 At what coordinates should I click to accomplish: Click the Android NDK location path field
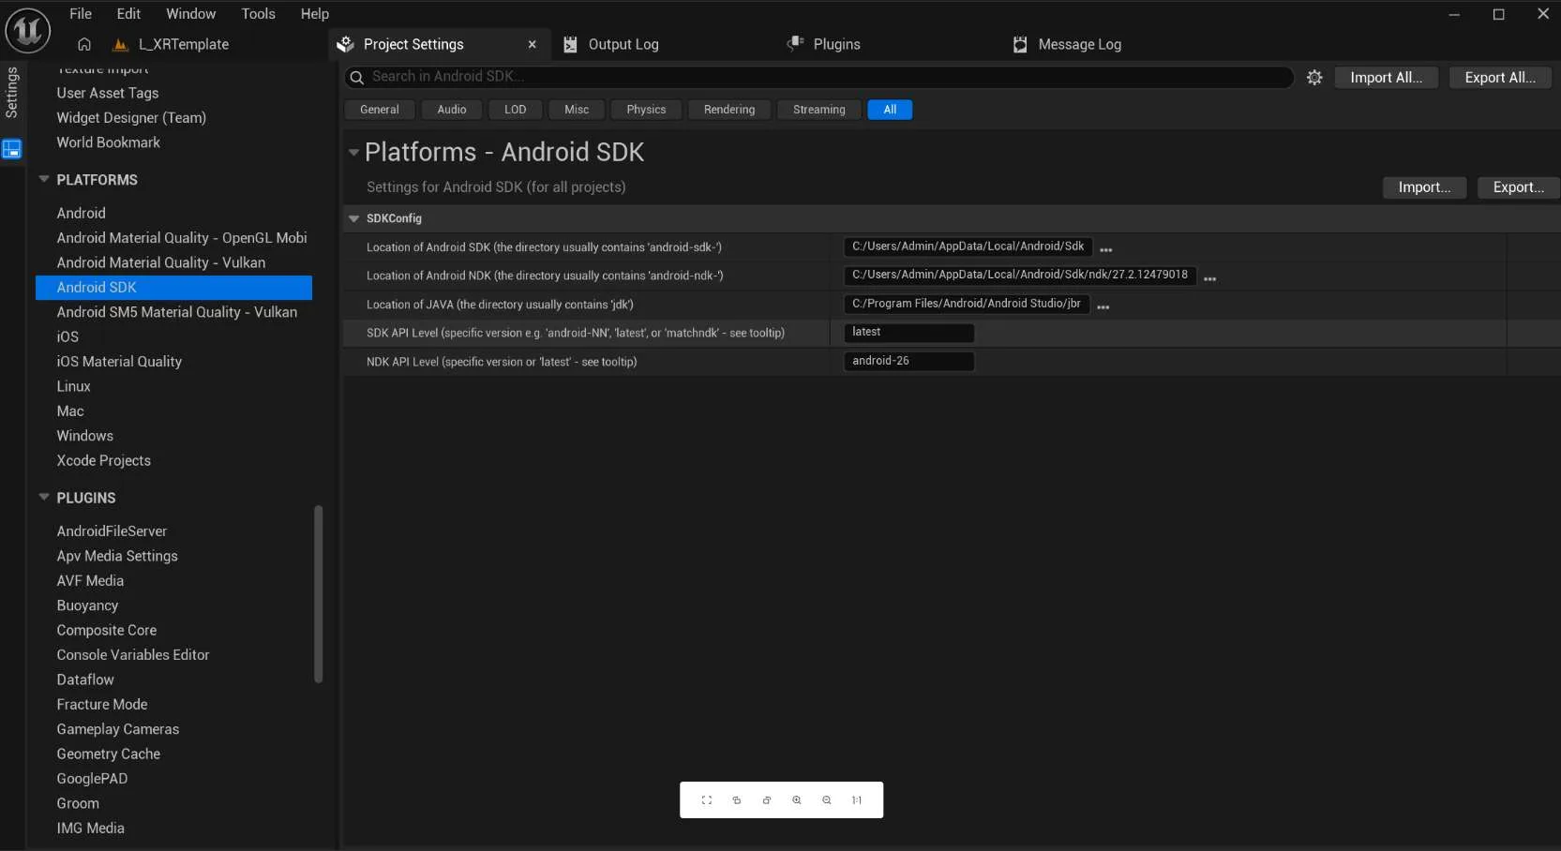click(1020, 275)
